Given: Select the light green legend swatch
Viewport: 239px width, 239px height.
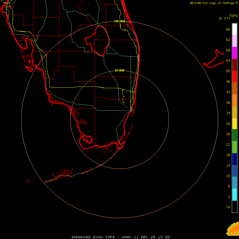Looking at the screenshot, I should tap(234, 147).
